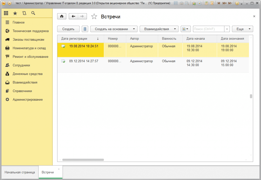Image resolution: width=261 pixels, height=180 pixels.
Task: Open Номенклатура и склад section
Action: (x=29, y=48)
